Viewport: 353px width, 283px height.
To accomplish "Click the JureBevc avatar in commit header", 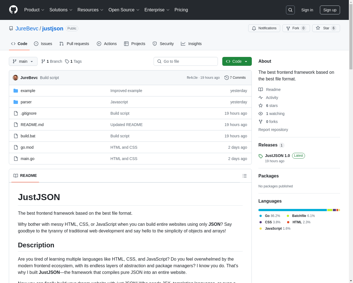I will pyautogui.click(x=15, y=78).
